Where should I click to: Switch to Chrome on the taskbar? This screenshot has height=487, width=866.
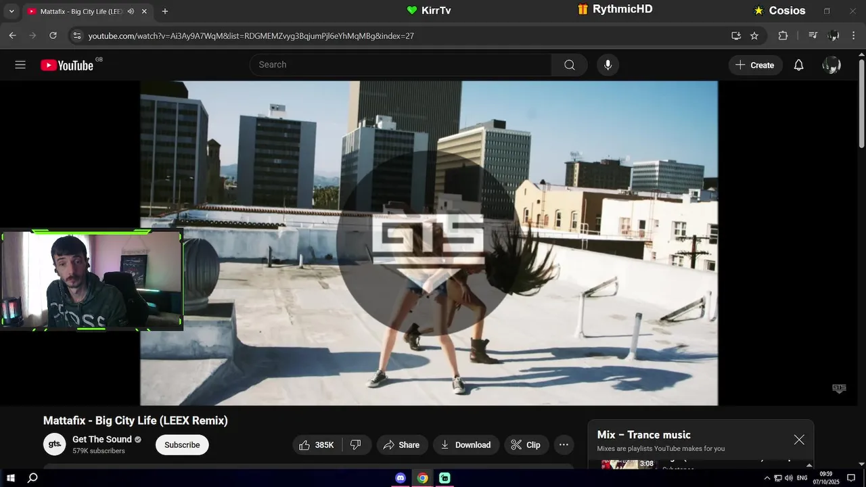click(422, 478)
